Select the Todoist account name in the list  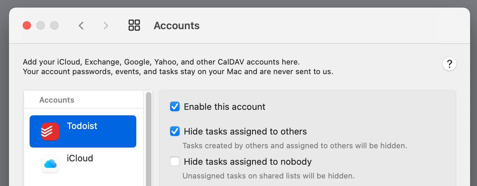pyautogui.click(x=82, y=126)
